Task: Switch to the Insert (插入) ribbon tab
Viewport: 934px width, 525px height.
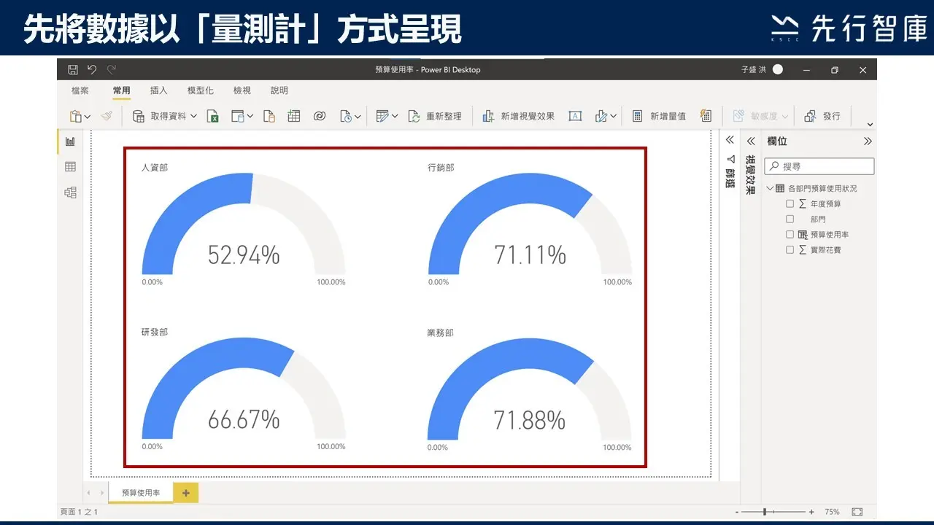Action: tap(158, 90)
